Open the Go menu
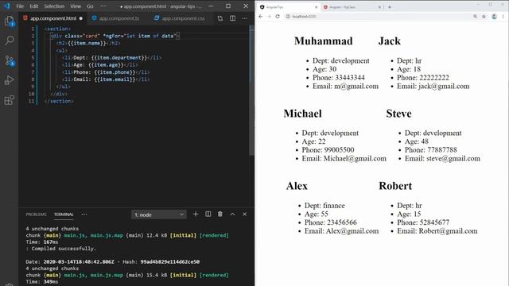This screenshot has width=509, height=286. (x=90, y=6)
